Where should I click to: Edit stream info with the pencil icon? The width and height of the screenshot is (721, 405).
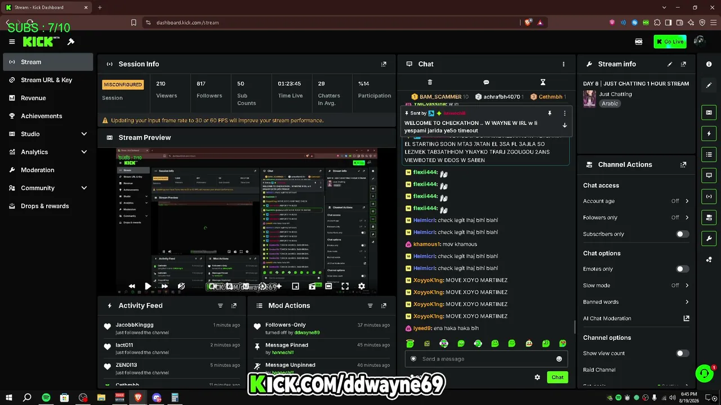coord(670,64)
